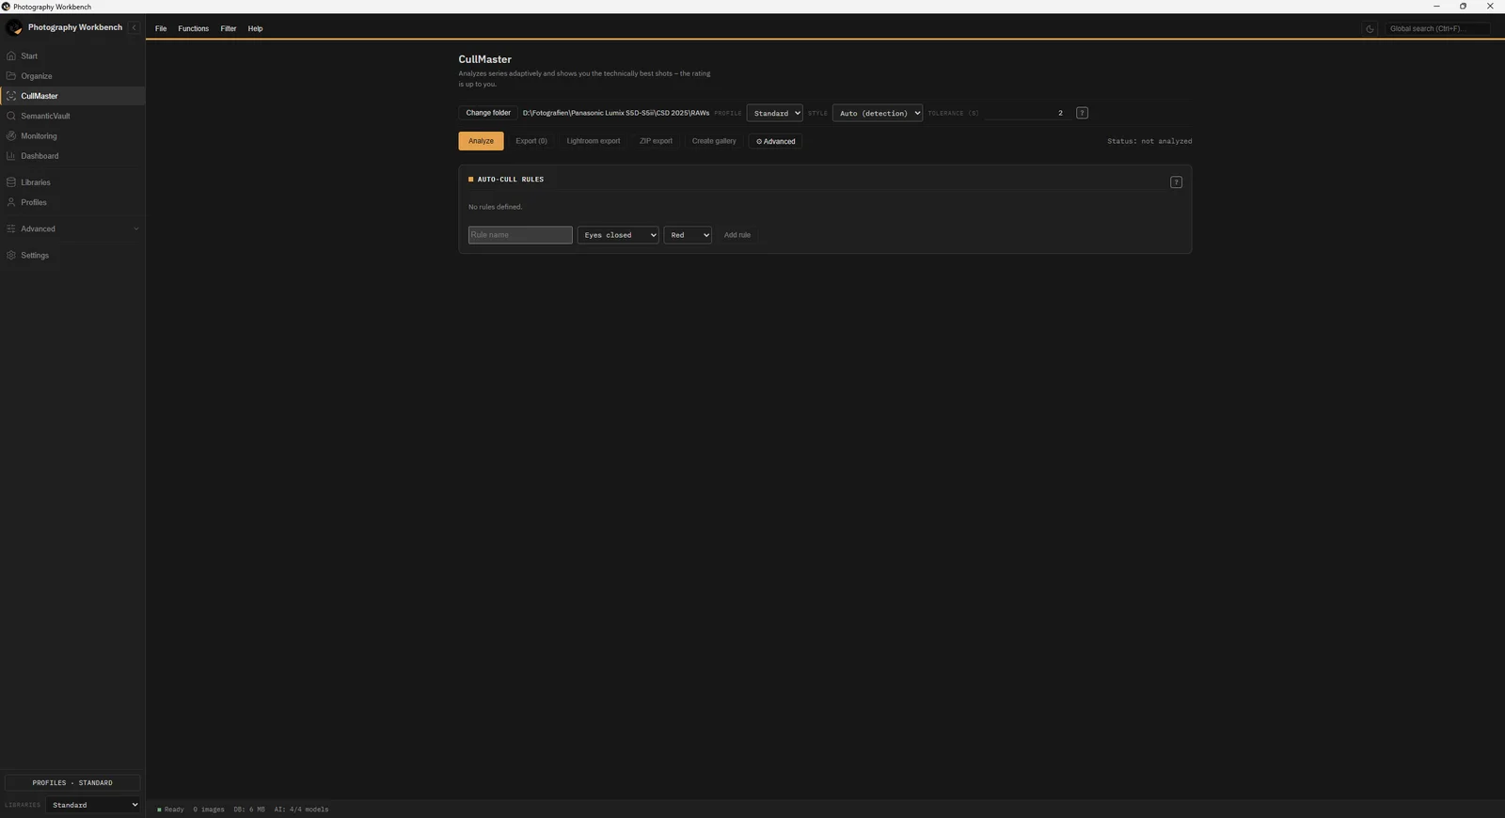Open the Eyes closed rule condition dropdown
Screen dimensions: 1505x818
point(618,235)
